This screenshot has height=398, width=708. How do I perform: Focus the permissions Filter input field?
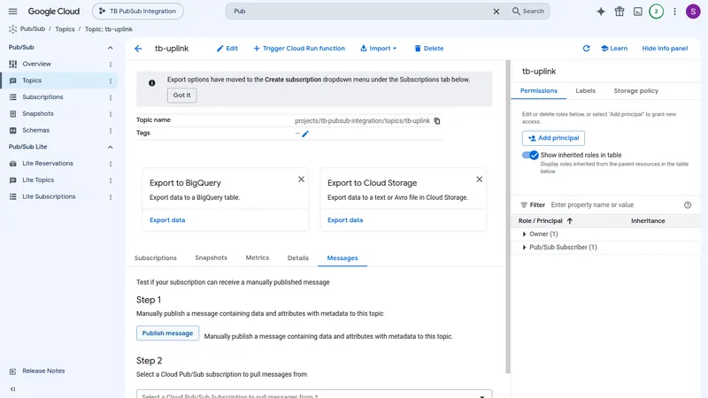tap(614, 205)
